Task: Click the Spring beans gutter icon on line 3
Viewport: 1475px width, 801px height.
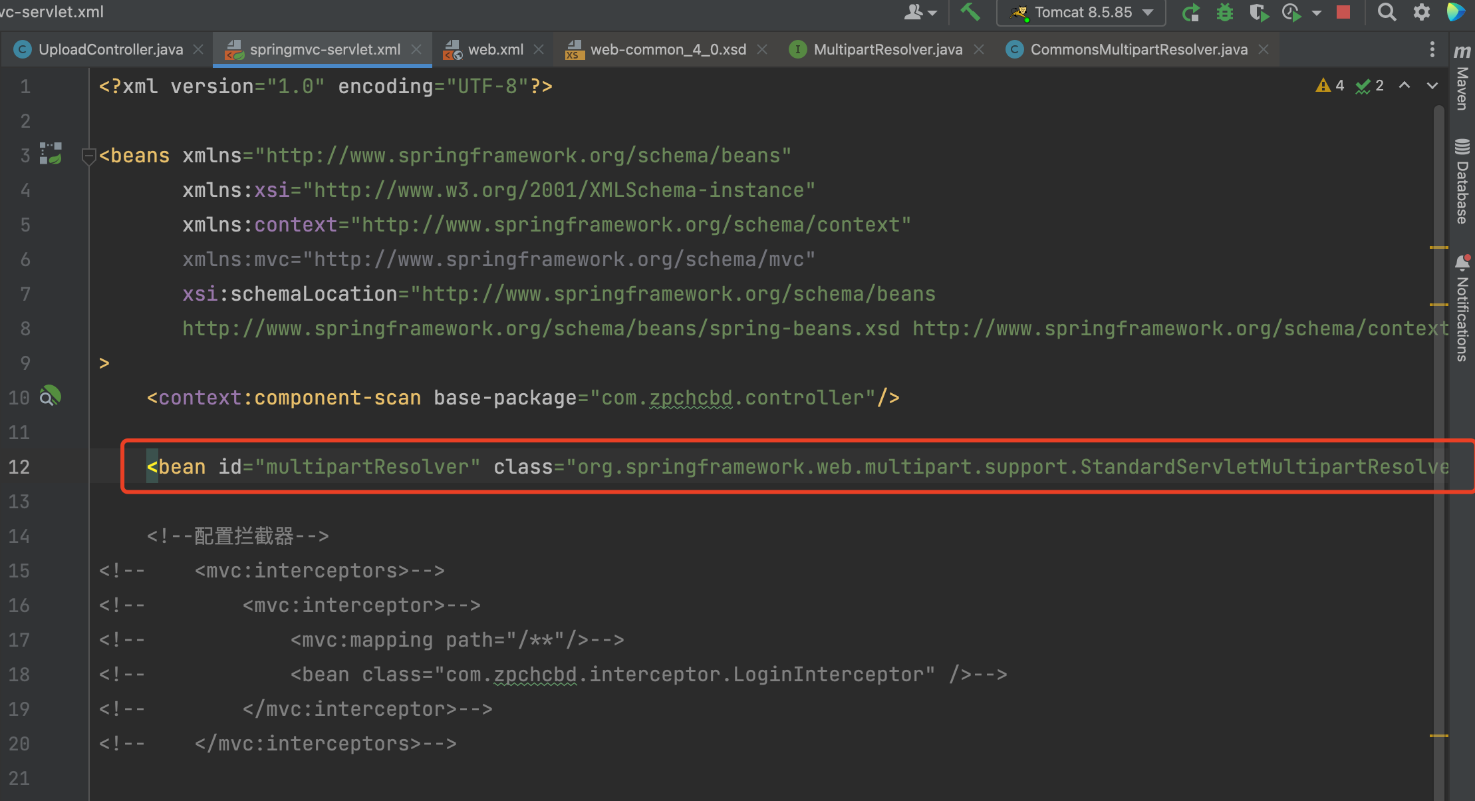Action: pos(51,154)
